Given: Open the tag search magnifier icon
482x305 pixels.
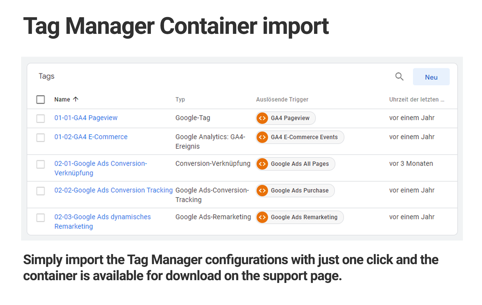Looking at the screenshot, I should 399,77.
